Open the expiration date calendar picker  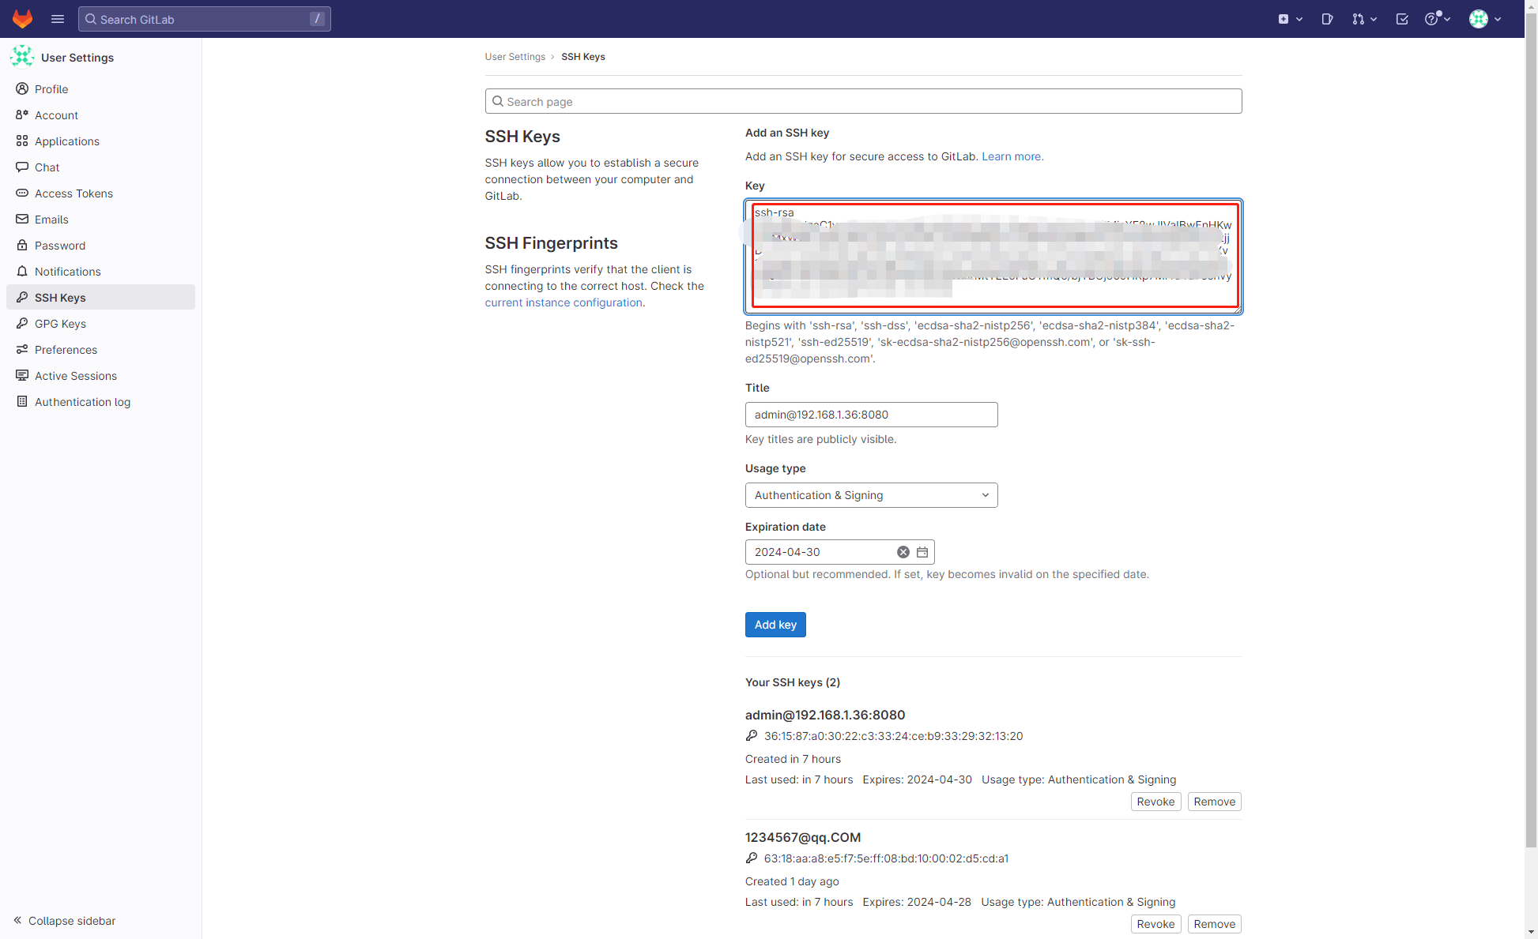[x=922, y=552]
